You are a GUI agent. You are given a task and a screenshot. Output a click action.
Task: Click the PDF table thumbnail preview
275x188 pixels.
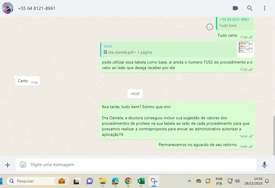tap(246, 49)
